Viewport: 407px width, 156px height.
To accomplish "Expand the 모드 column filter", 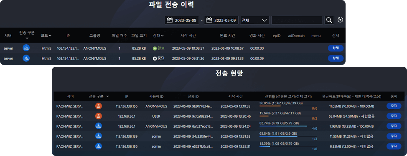I will pyautogui.click(x=50, y=36).
